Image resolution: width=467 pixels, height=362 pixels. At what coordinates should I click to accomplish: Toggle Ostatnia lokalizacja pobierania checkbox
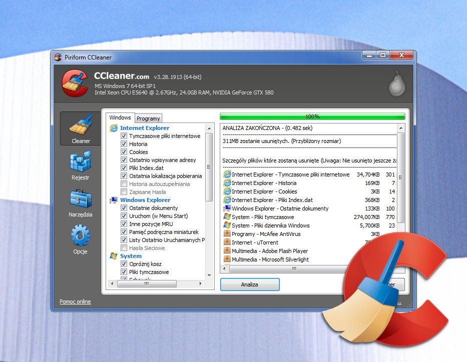coord(124,176)
